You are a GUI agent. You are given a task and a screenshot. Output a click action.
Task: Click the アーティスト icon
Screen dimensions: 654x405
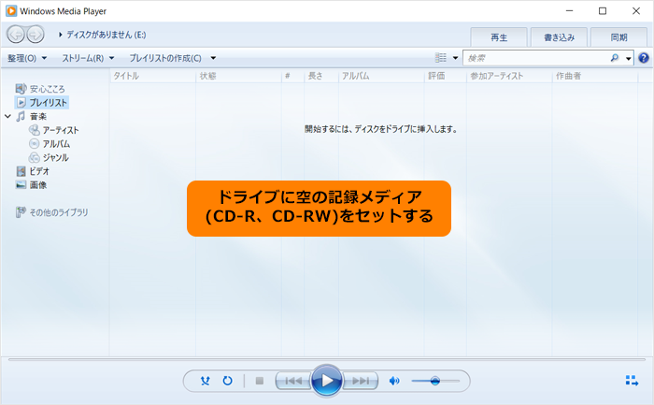[35, 130]
